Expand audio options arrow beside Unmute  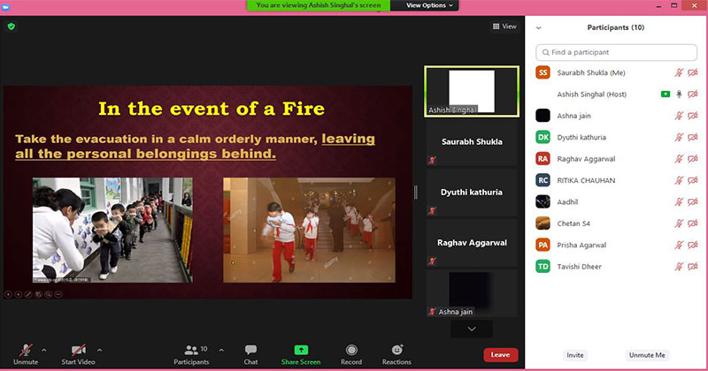click(44, 350)
